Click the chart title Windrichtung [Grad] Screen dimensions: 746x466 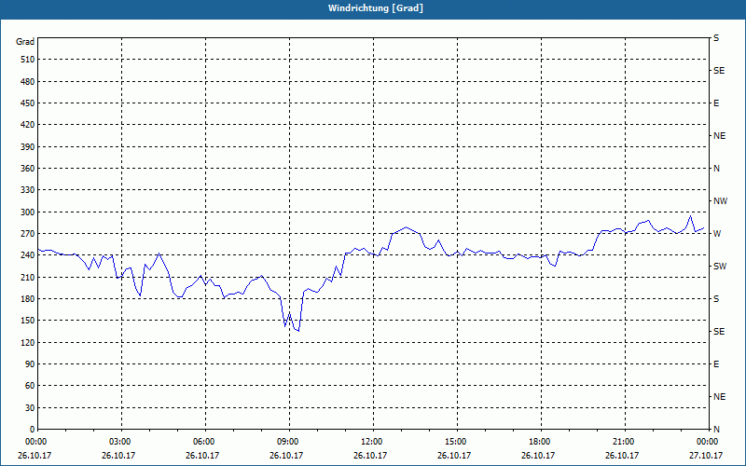(x=376, y=8)
